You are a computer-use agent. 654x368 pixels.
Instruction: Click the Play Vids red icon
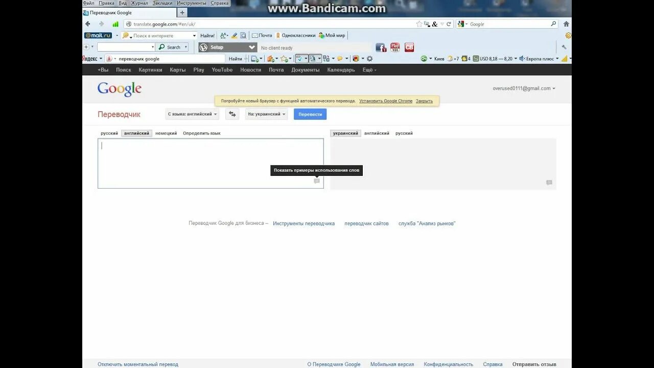pos(395,47)
